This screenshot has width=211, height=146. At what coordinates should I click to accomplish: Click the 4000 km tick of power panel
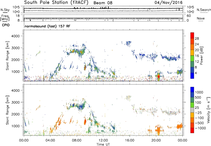click(15, 36)
